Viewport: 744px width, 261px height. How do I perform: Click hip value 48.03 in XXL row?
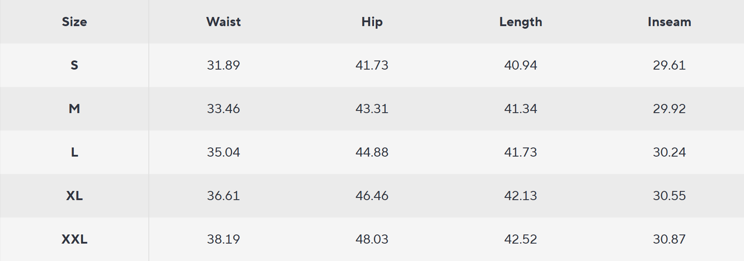pyautogui.click(x=372, y=239)
